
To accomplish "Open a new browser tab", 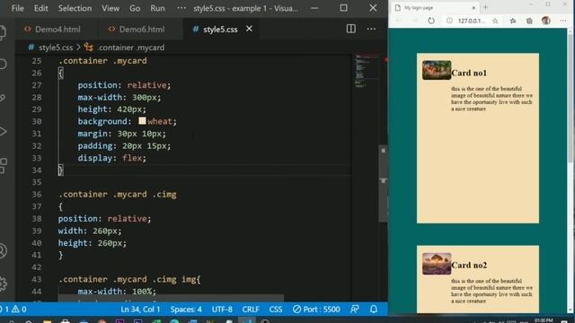I will tap(485, 7).
